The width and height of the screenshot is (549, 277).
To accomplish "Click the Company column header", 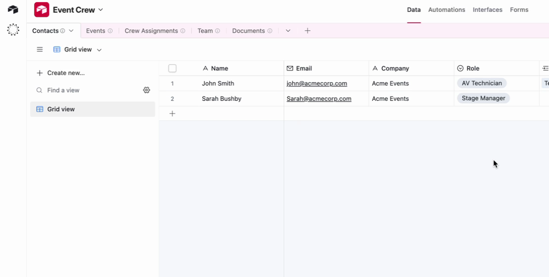I will click(412, 68).
